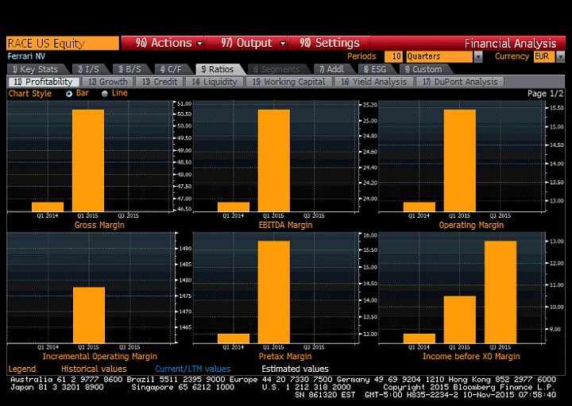
Task: Click the Legend label at bottom left
Action: pos(22,369)
